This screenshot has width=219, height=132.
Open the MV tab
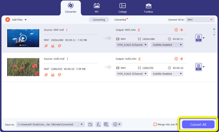(x=96, y=8)
